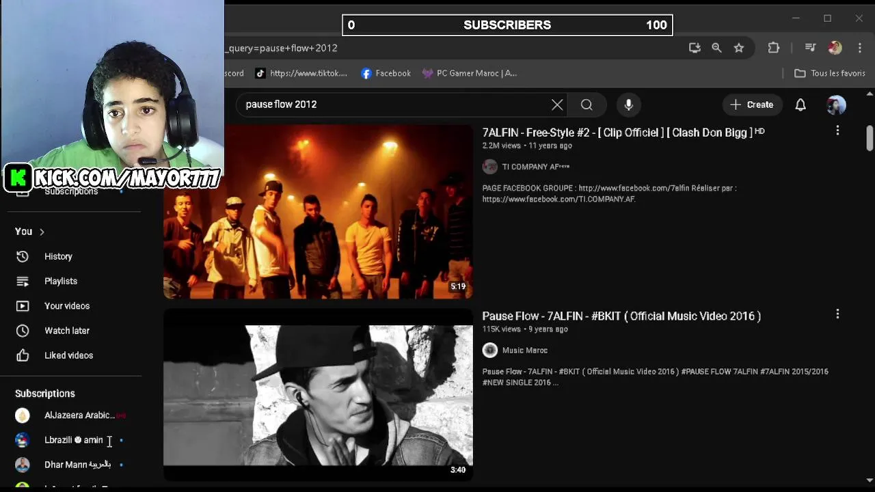Open the Dhar Mann subscription name
875x492 pixels.
click(77, 465)
